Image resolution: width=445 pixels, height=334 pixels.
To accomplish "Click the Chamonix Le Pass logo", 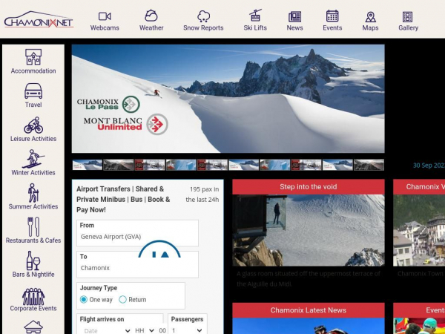I will point(108,104).
